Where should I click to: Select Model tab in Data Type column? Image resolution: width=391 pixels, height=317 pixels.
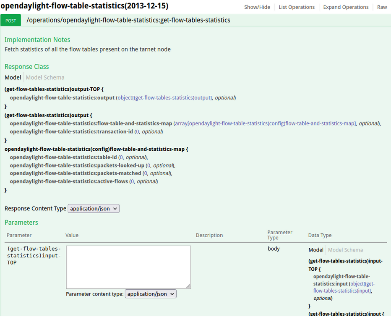point(315,250)
